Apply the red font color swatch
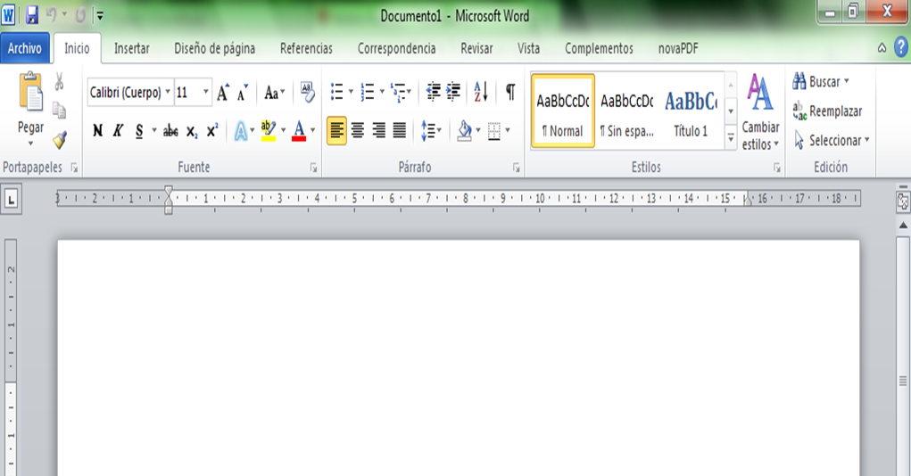 pyautogui.click(x=298, y=132)
